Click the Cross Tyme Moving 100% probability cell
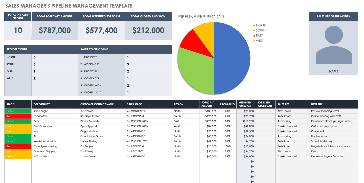The image size is (364, 183). 227,147
